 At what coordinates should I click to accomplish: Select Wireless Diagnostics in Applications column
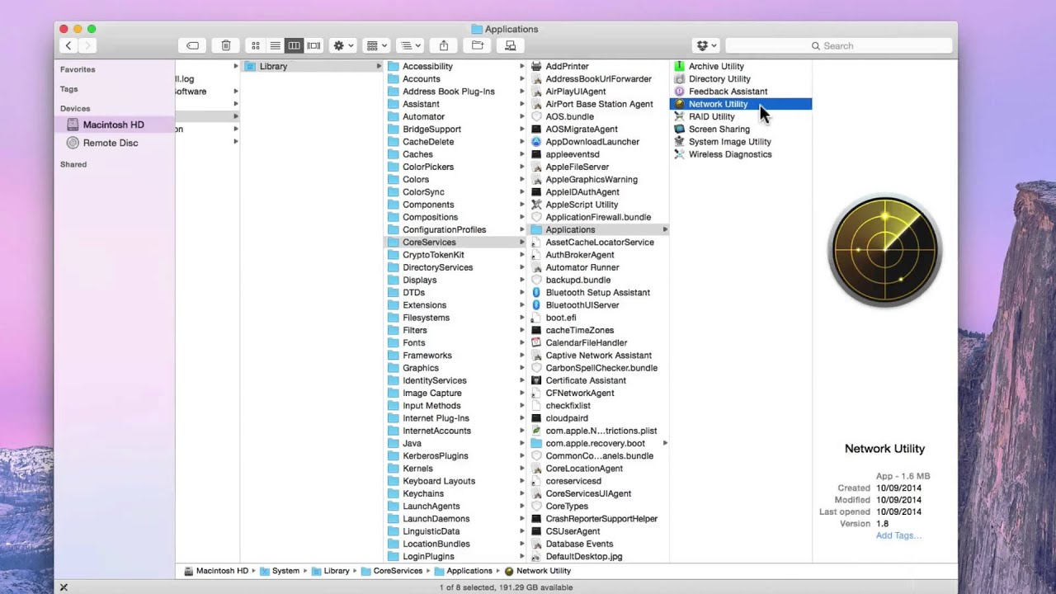729,154
